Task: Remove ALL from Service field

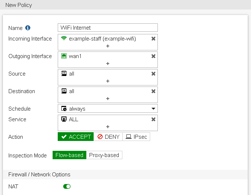Action: pos(153,119)
